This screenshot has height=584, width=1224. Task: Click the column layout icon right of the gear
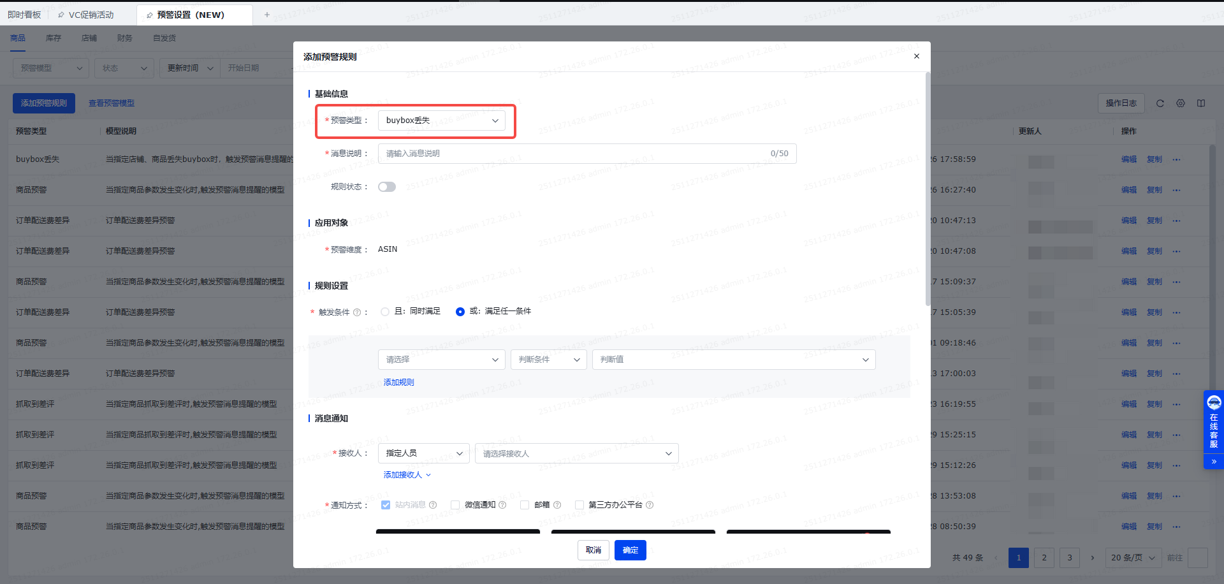click(x=1201, y=103)
